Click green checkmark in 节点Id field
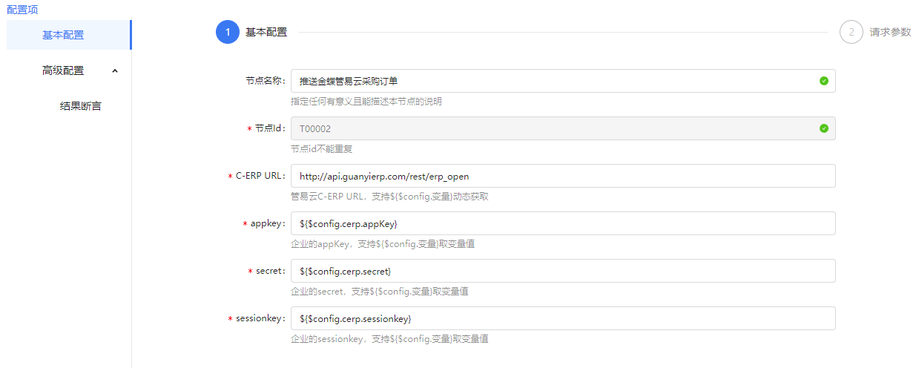Screen dimensions: 919x368 coord(823,128)
